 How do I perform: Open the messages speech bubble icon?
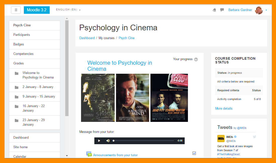pos(222,10)
